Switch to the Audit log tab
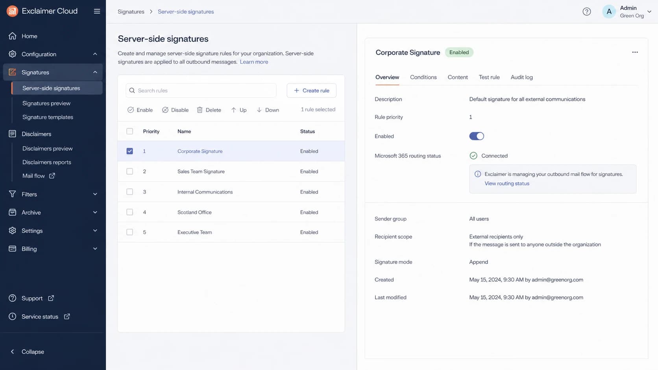Image resolution: width=658 pixels, height=370 pixels. pos(521,77)
